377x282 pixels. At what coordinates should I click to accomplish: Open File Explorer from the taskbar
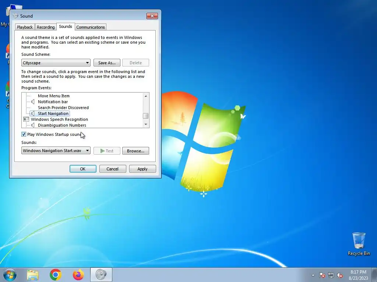tap(33, 275)
